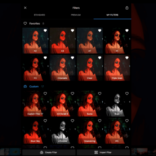Favorite the Sumo filter heart

[x=100, y=94]
